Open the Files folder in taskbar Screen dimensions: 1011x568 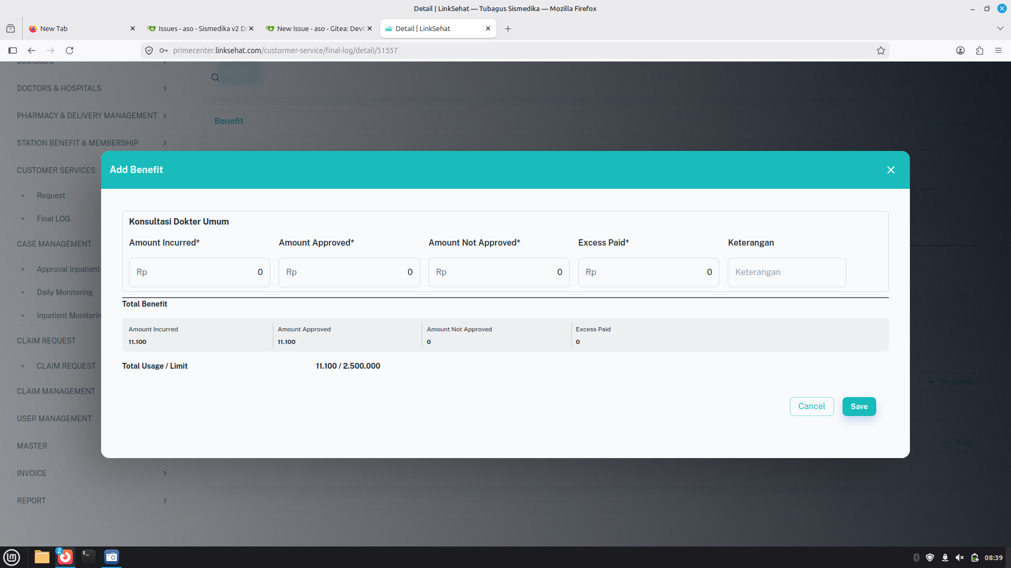pos(42,557)
